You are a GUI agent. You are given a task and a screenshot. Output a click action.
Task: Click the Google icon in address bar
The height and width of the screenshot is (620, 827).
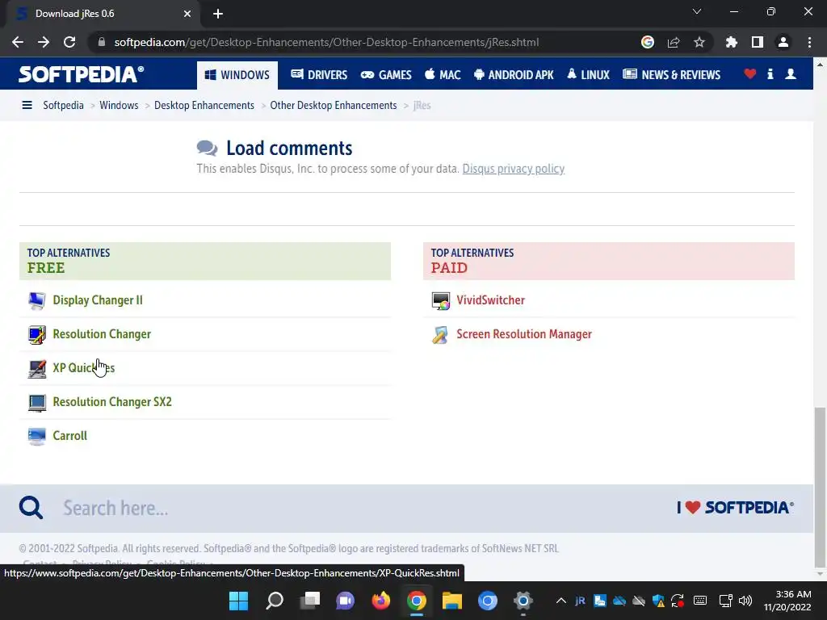pos(648,42)
